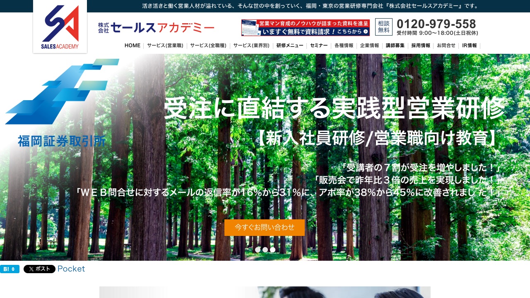The width and height of the screenshot is (530, 298).
Task: Select the third carousel slide dot
Action: (x=272, y=250)
